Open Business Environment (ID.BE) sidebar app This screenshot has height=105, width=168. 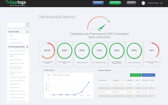point(16,55)
